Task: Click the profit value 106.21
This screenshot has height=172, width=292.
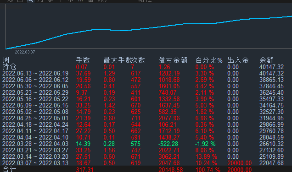Action: [168, 125]
